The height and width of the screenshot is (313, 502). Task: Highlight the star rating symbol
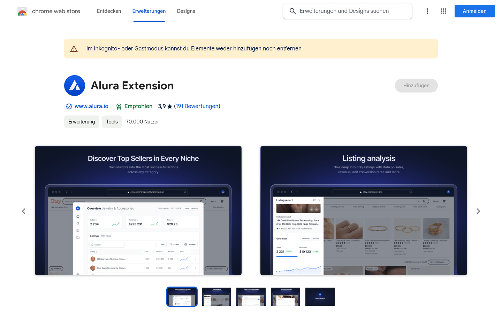170,106
